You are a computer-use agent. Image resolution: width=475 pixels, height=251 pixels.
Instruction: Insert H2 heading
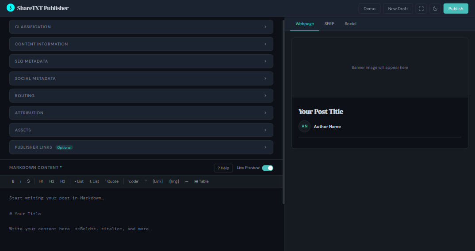(x=52, y=181)
